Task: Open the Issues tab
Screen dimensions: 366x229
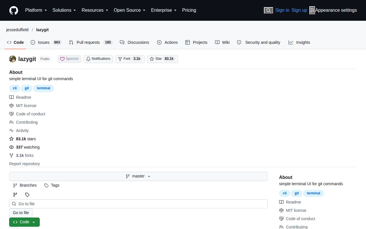Action: click(x=46, y=42)
